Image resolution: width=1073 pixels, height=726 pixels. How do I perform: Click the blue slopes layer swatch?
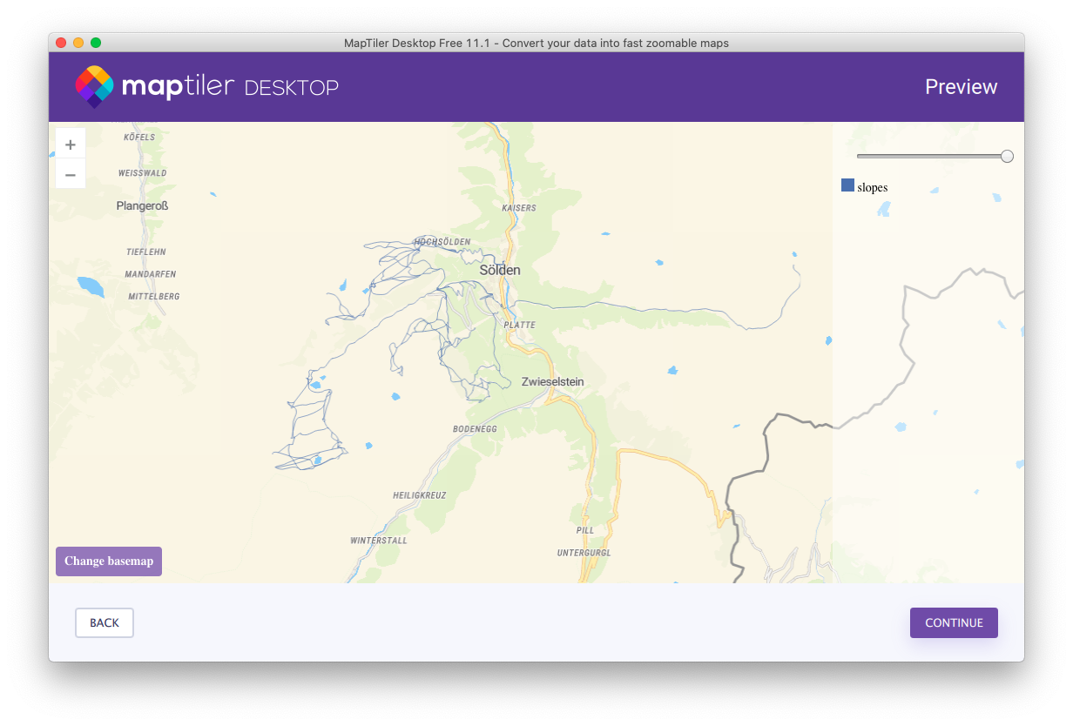[847, 185]
